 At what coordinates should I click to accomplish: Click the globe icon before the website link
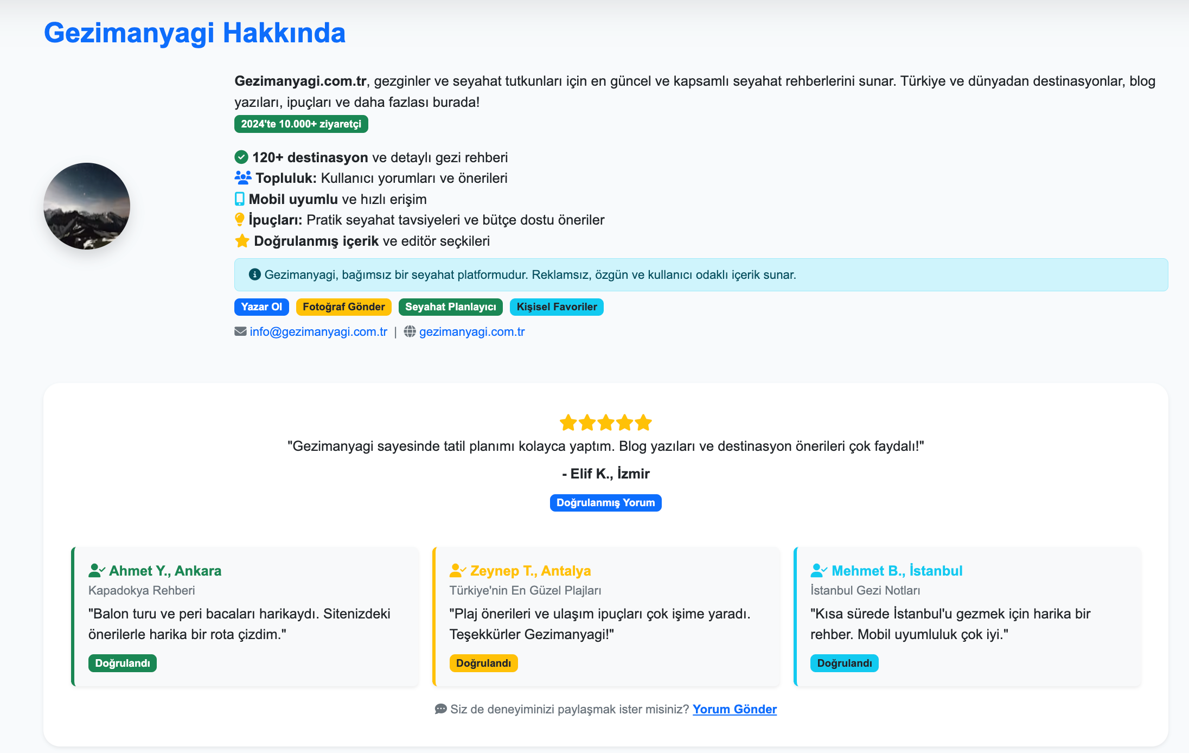[x=410, y=331]
